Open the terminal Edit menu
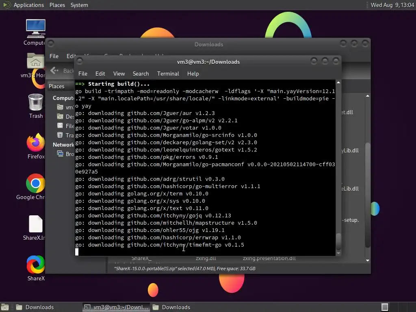 [x=100, y=74]
